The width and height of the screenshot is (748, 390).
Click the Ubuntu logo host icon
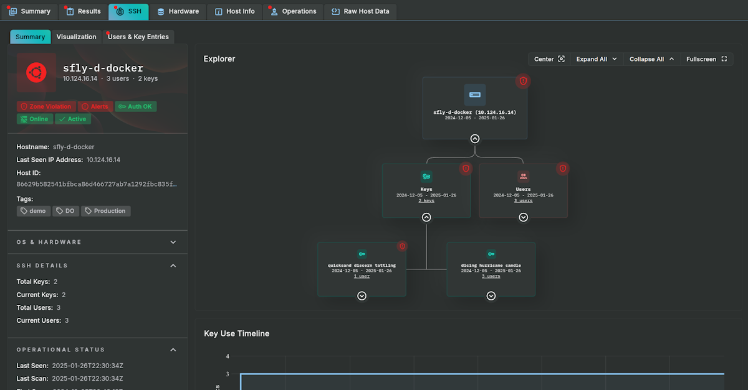coord(36,73)
